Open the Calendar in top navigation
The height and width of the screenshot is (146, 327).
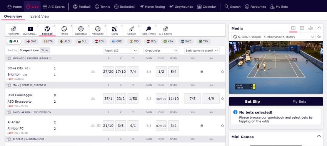point(207,7)
